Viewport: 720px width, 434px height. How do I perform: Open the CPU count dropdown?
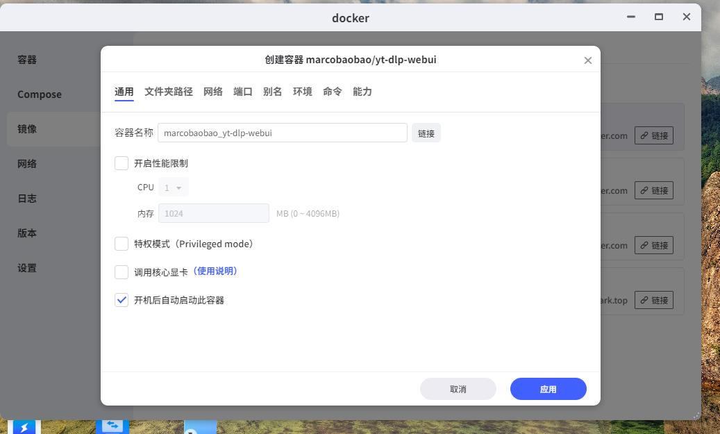click(x=174, y=187)
